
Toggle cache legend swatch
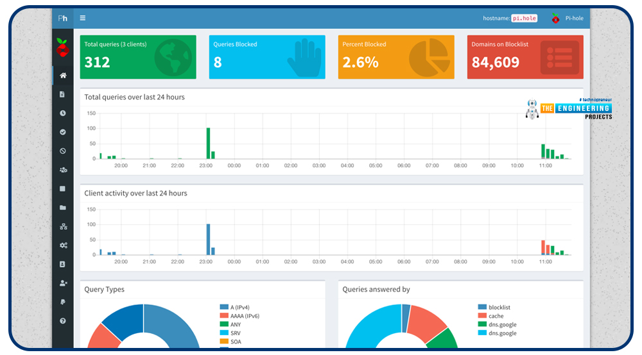pos(482,315)
